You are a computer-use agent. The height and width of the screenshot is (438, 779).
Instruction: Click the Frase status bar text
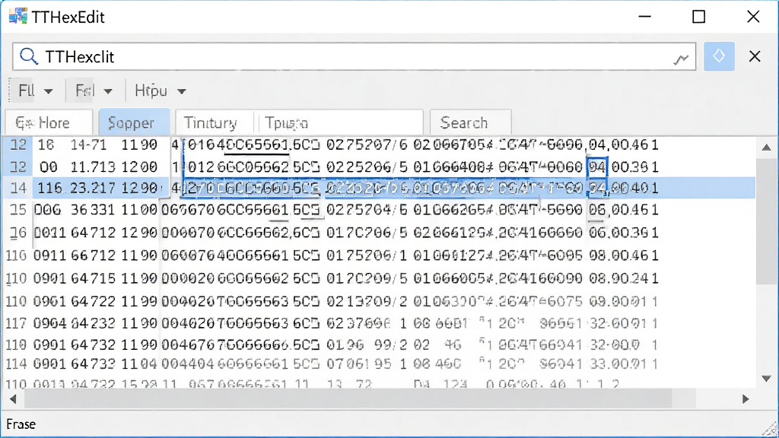tap(21, 424)
